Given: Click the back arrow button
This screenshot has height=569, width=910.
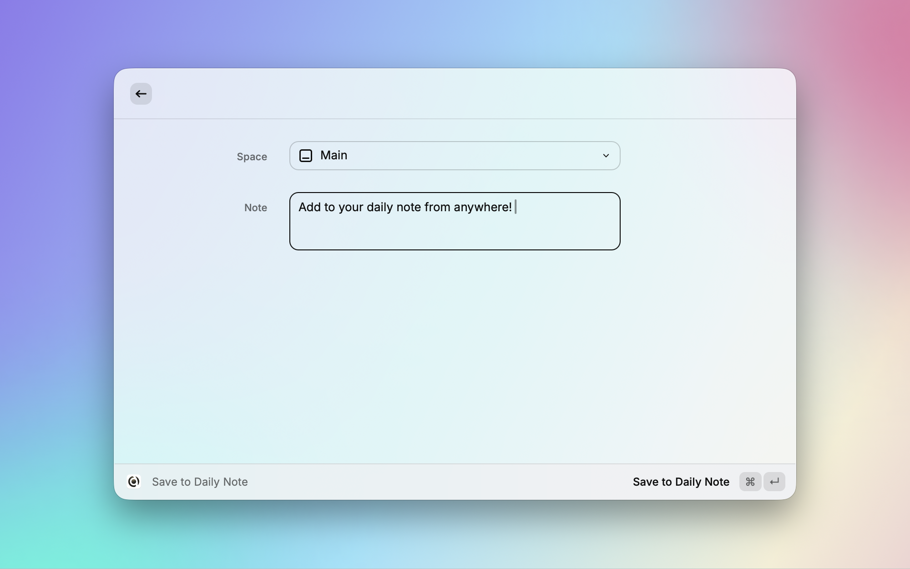Looking at the screenshot, I should click(141, 94).
